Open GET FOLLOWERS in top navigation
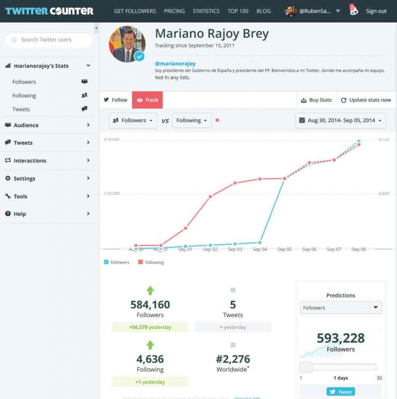 (135, 11)
